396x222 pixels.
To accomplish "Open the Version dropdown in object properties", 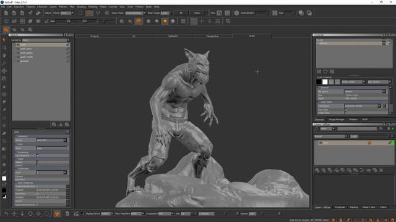I will [51, 140].
